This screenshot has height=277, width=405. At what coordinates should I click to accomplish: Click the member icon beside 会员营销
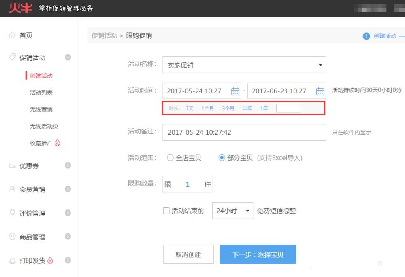click(13, 189)
